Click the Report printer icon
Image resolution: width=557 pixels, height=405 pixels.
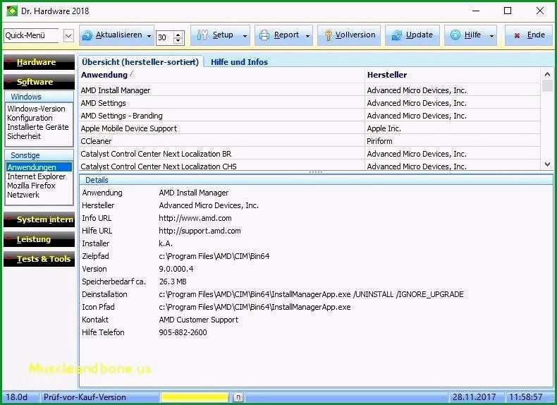(264, 35)
